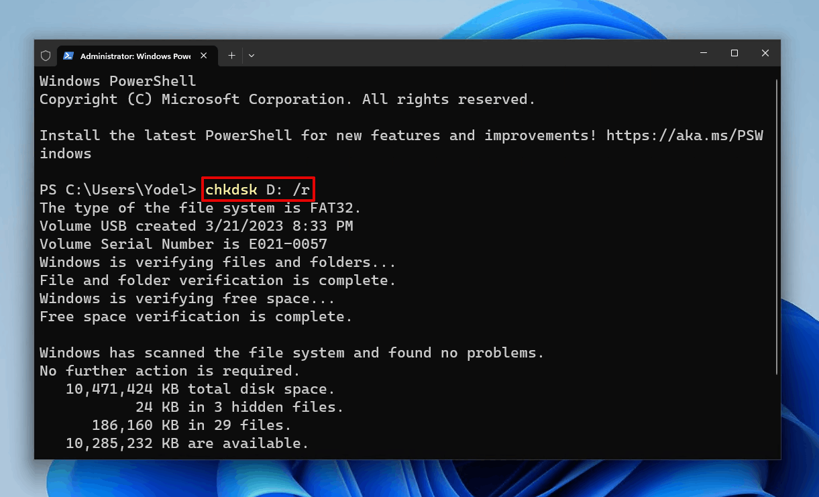This screenshot has height=497, width=819.
Task: Click 'Free space verification is complete.'
Action: point(196,317)
